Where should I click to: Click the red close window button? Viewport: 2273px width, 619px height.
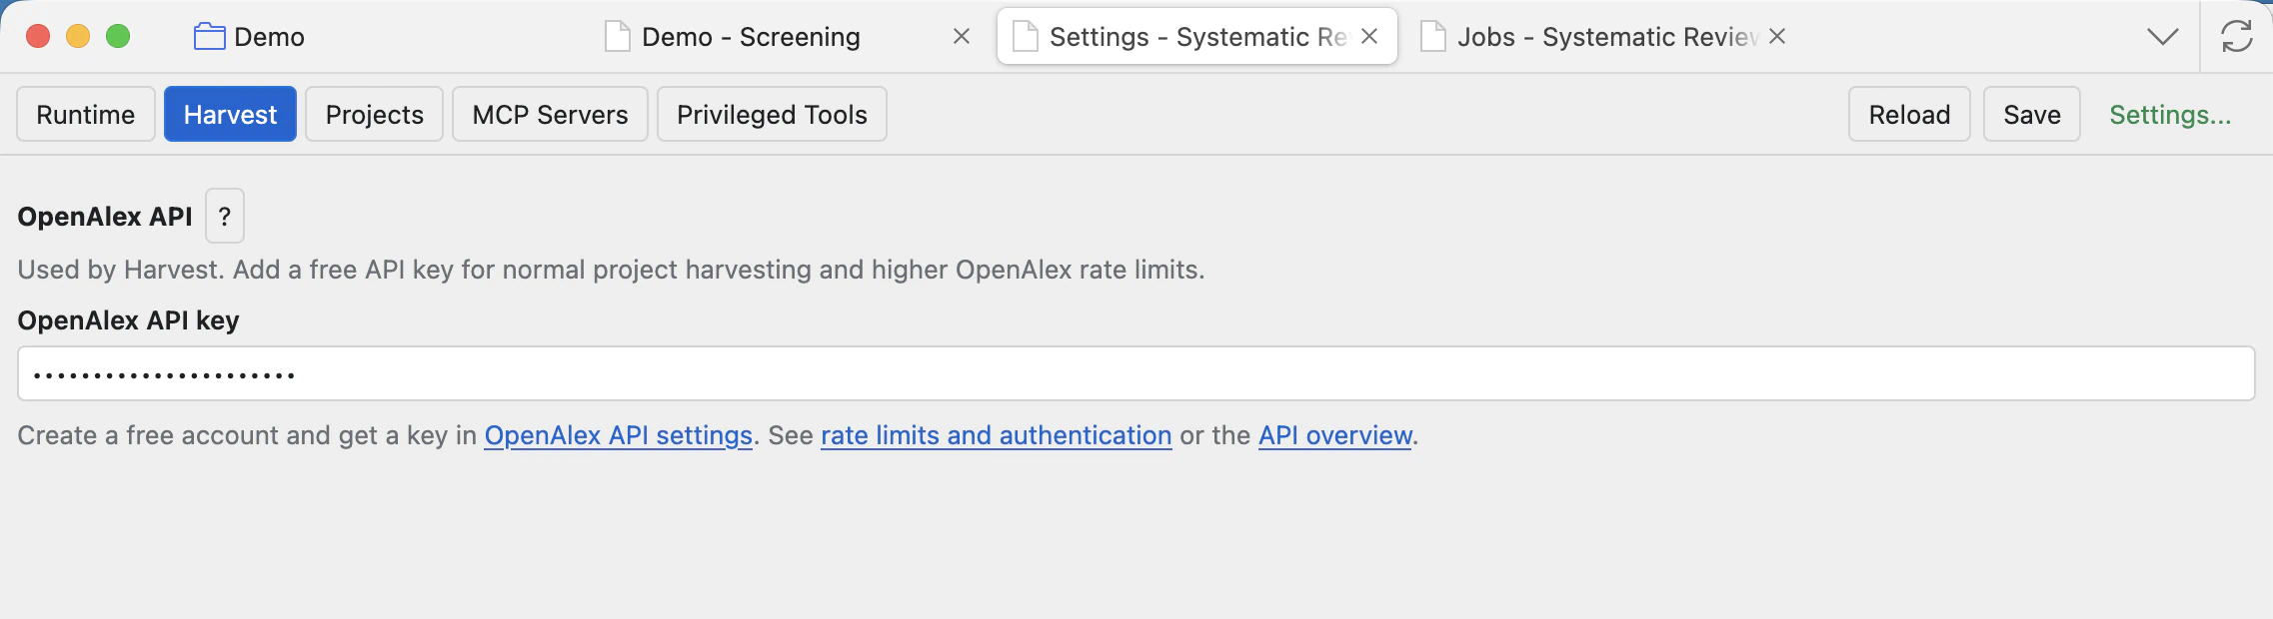tap(38, 37)
